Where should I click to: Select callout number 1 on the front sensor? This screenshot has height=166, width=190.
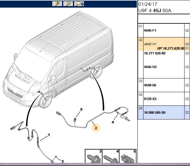[49, 135]
